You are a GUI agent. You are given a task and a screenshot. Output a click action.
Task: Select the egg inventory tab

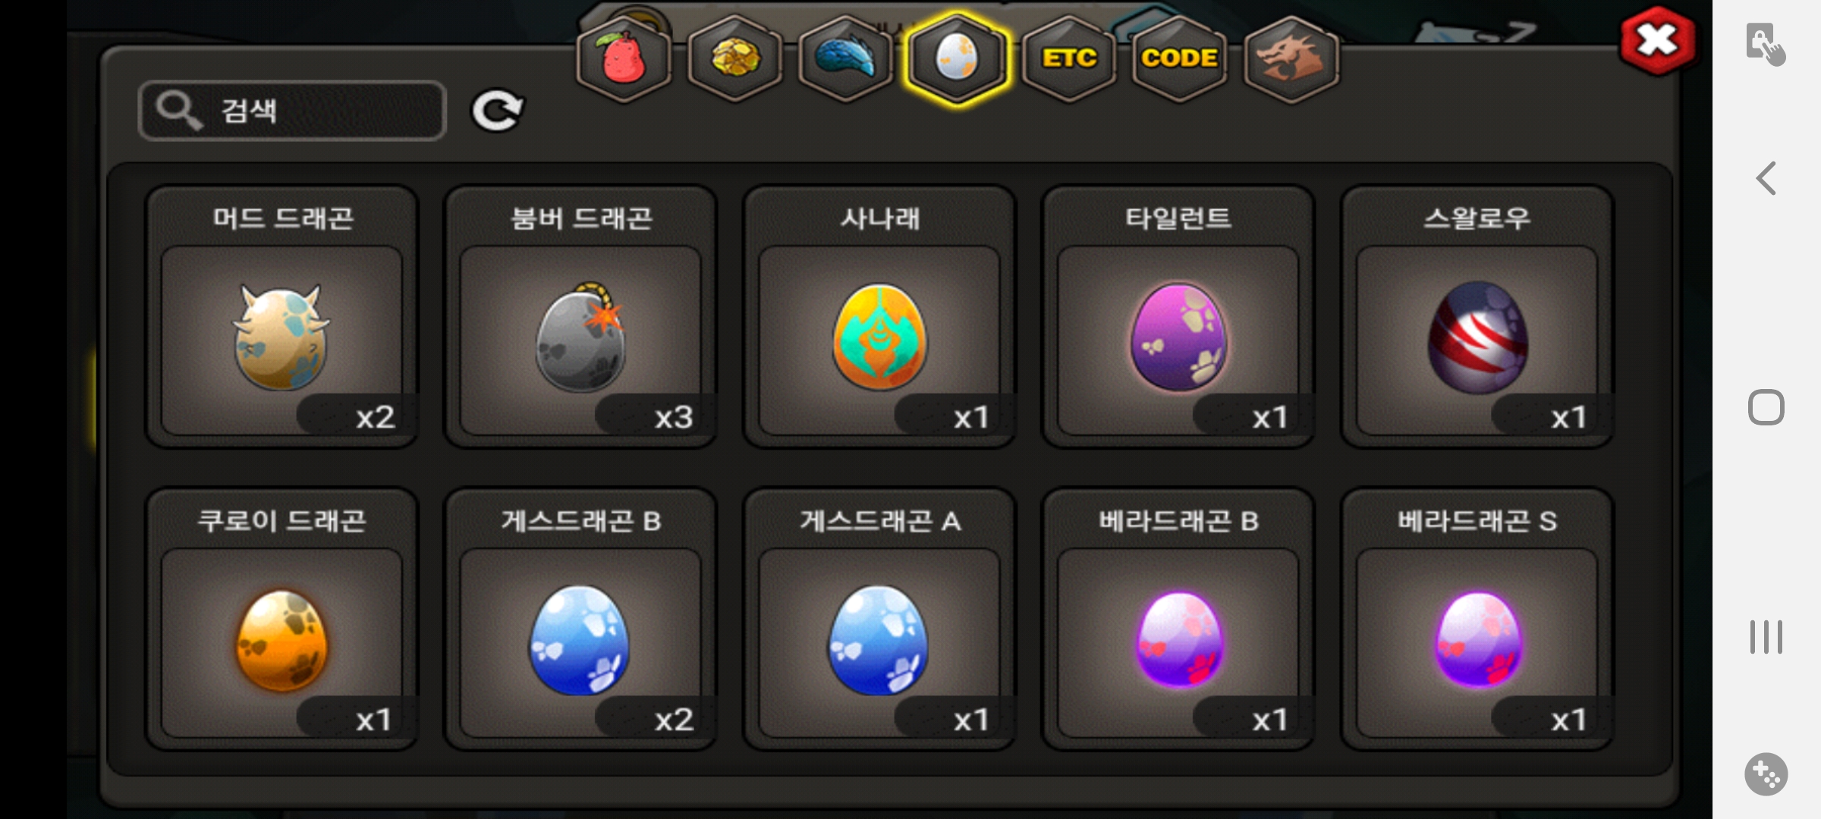[x=958, y=59]
